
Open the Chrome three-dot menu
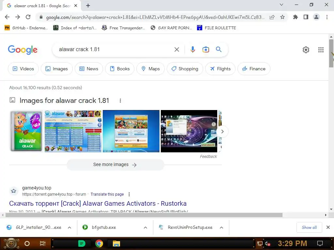[x=327, y=17]
